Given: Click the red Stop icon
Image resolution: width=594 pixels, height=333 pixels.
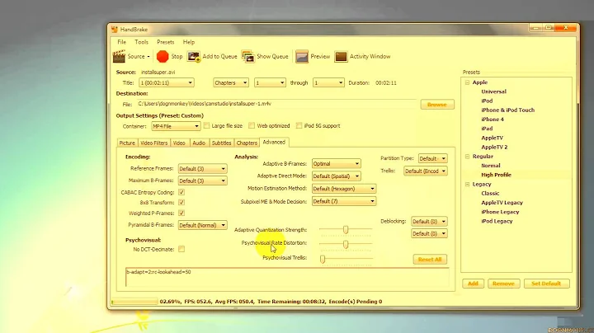Looking at the screenshot, I should [163, 56].
